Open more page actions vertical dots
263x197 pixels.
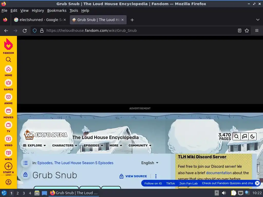[156, 176]
